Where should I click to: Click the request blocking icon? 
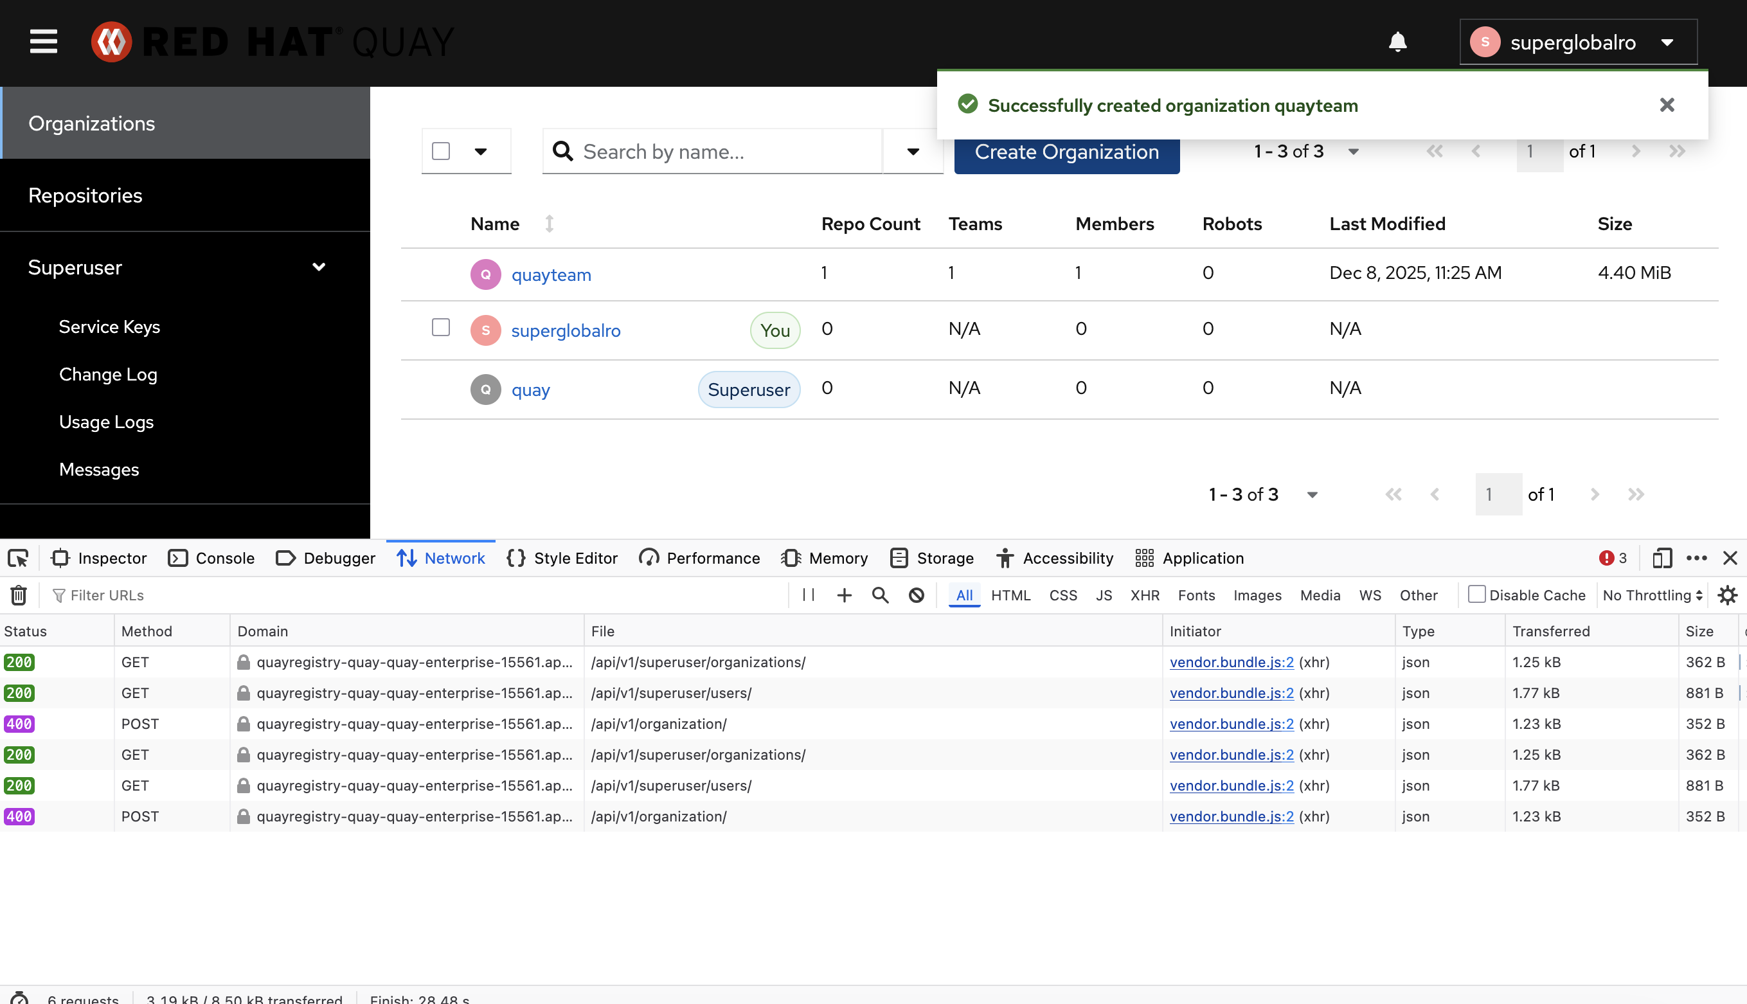coord(915,595)
